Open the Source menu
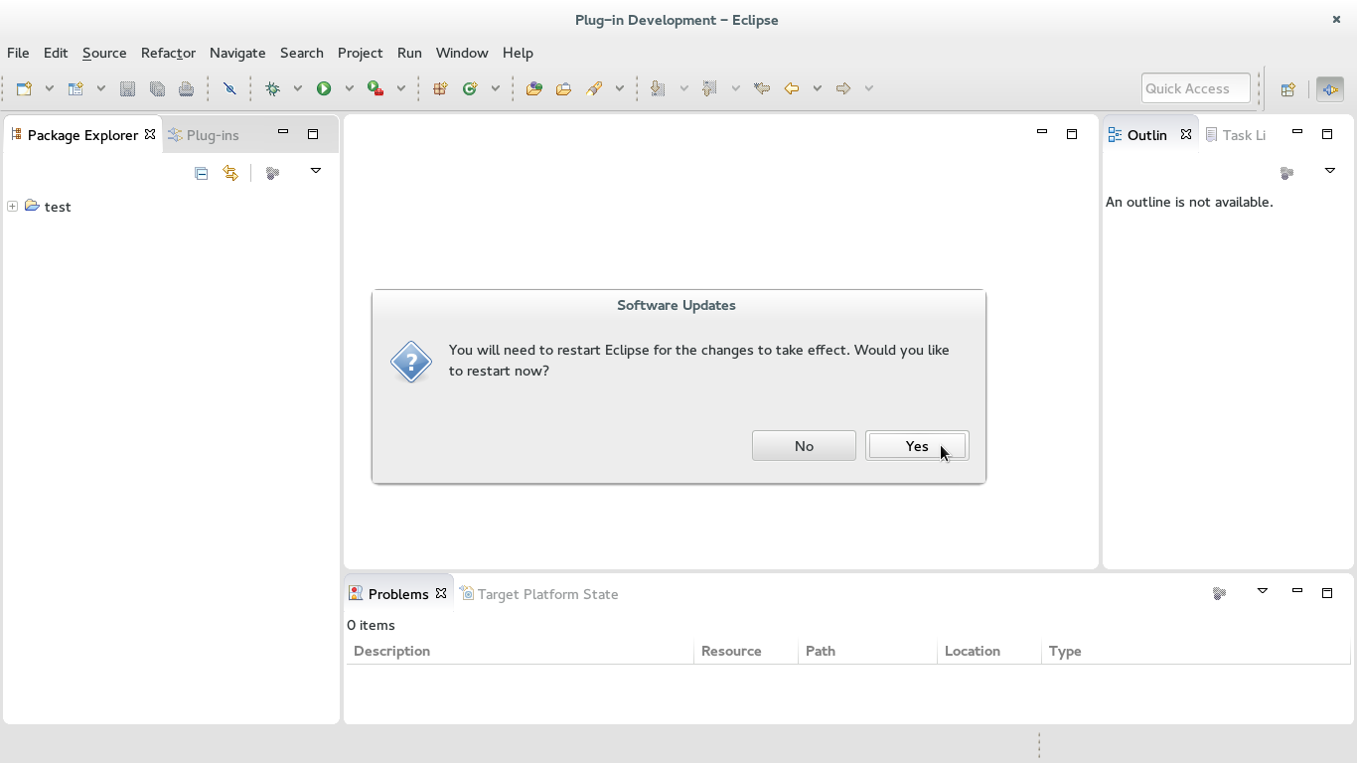This screenshot has width=1357, height=763. (x=104, y=53)
